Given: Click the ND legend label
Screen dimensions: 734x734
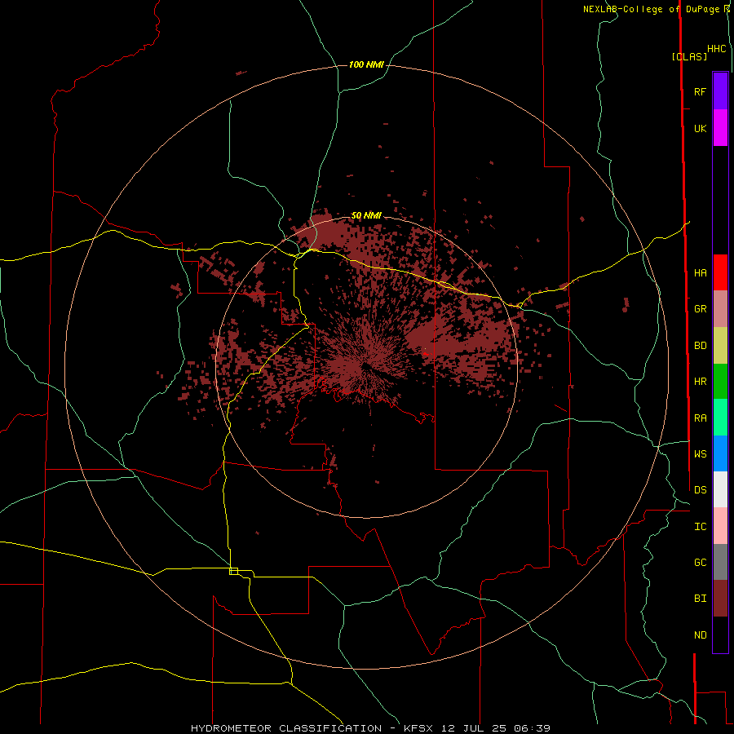Looking at the screenshot, I should [x=700, y=635].
